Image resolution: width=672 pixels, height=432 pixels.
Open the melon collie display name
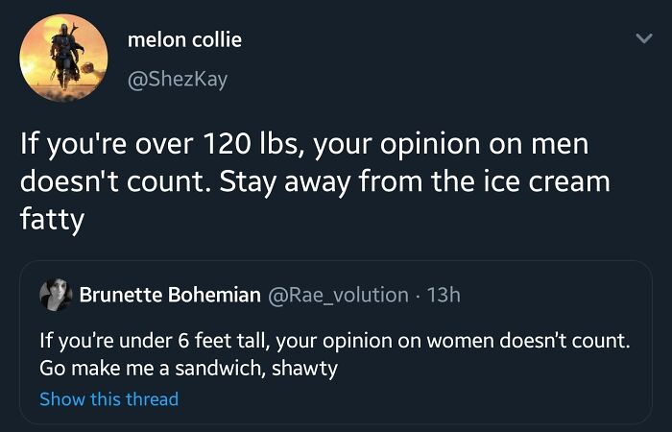(184, 39)
